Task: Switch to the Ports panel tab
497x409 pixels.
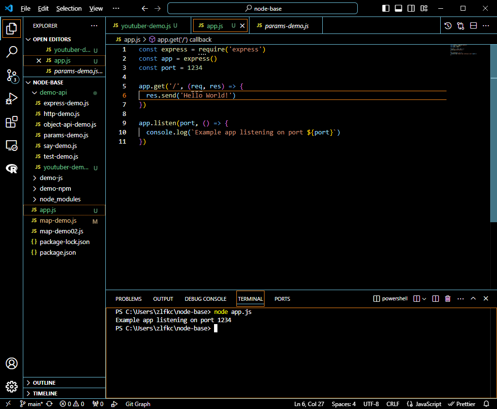Action: coord(282,299)
